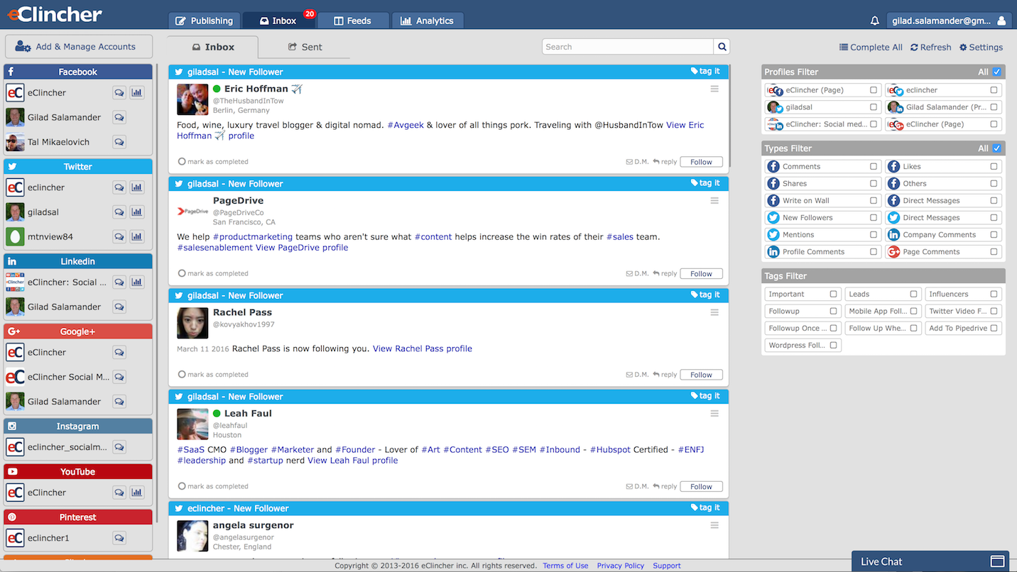The image size is (1017, 572).
Task: Click Complete All
Action: tap(871, 48)
